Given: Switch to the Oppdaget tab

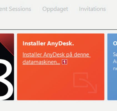Looking at the screenshot, I should pyautogui.click(x=55, y=9).
